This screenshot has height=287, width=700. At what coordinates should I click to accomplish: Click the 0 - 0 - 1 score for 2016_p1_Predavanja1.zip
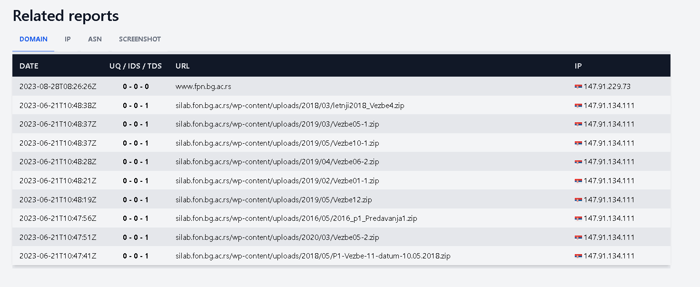click(x=136, y=218)
